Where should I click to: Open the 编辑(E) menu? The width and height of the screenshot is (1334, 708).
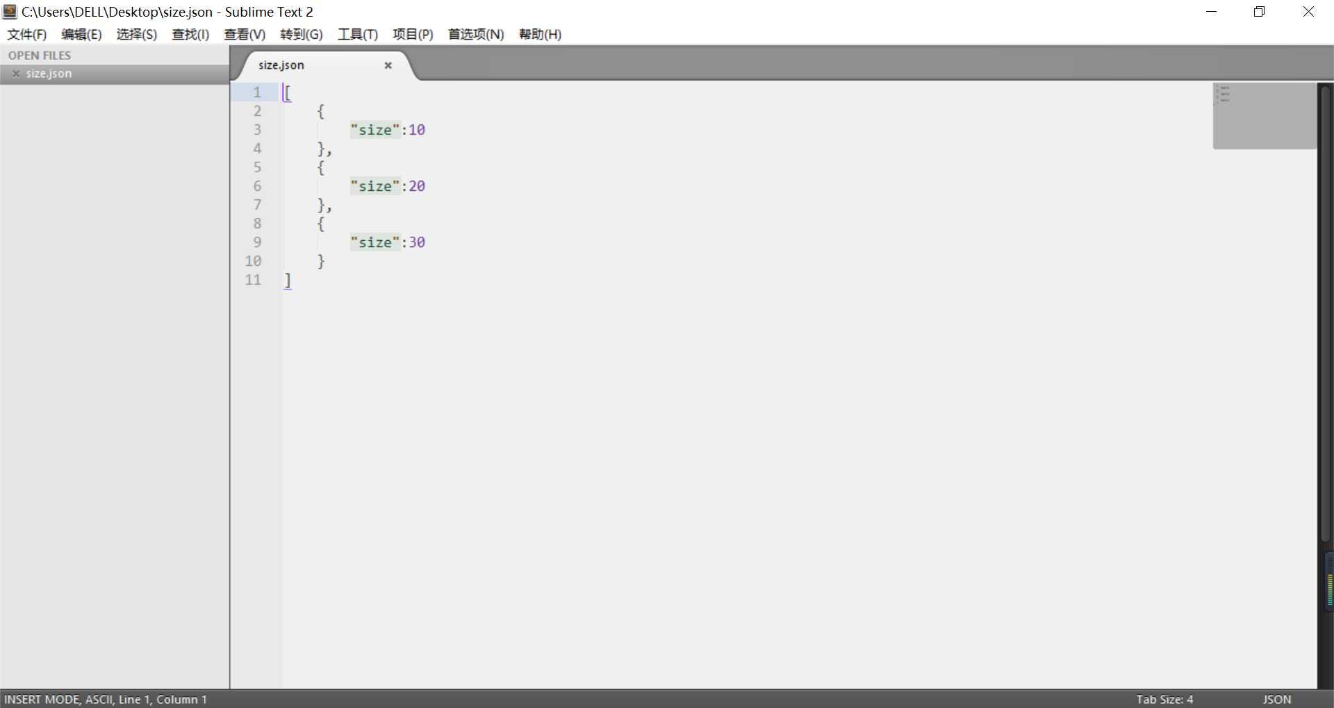coord(81,34)
